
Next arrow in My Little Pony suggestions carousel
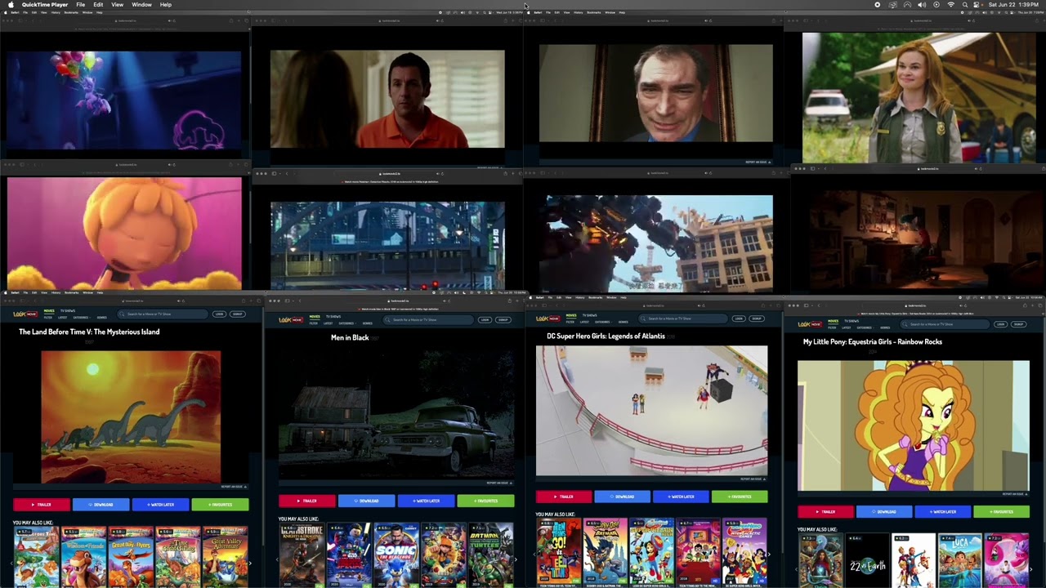tap(1032, 569)
